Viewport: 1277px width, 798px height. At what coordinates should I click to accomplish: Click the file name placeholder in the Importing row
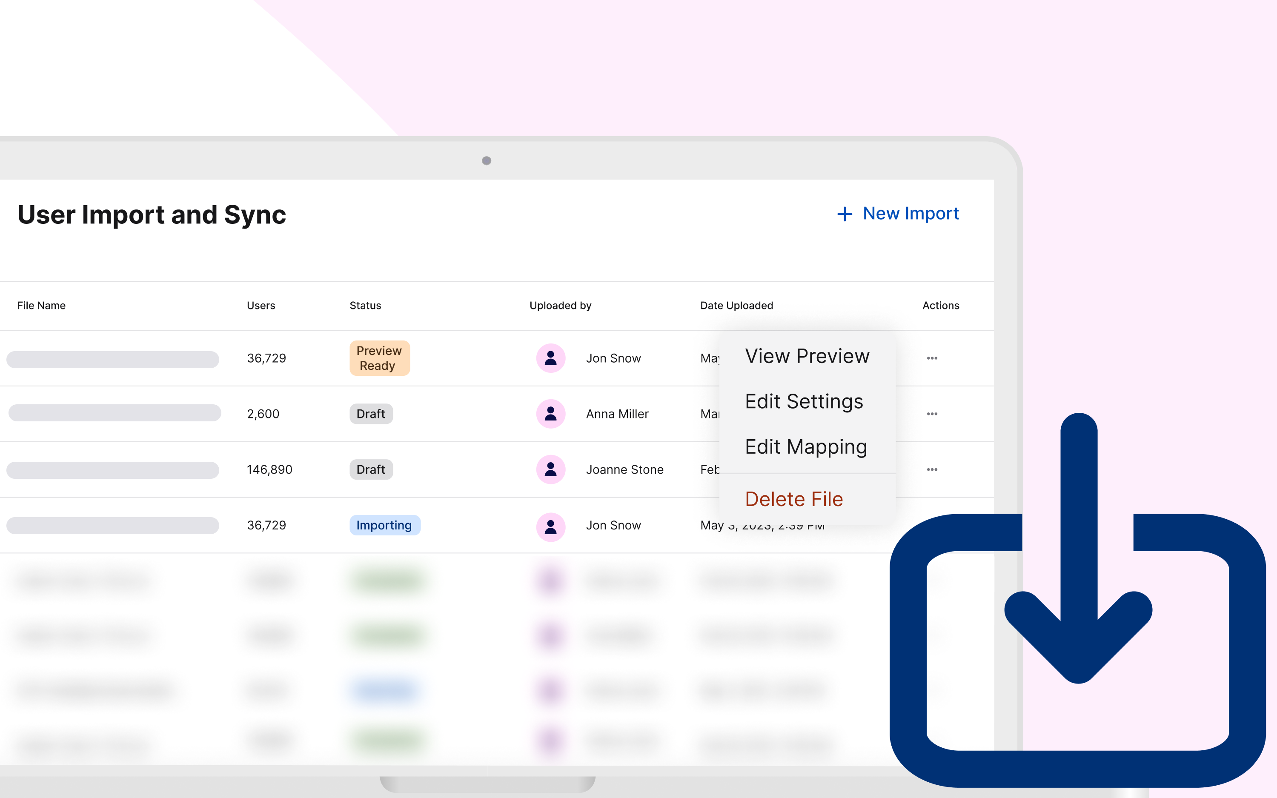point(112,525)
